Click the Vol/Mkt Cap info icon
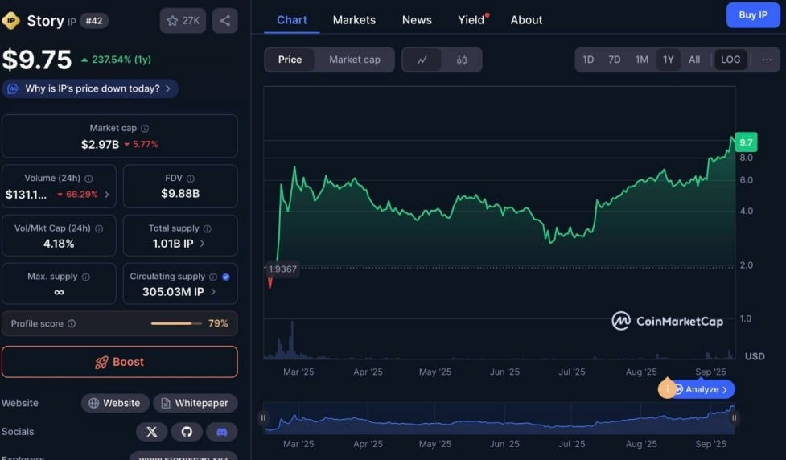The height and width of the screenshot is (460, 786). (99, 228)
